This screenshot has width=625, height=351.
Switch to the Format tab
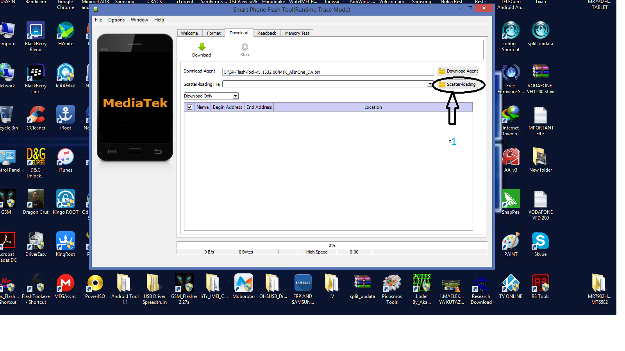coord(214,33)
